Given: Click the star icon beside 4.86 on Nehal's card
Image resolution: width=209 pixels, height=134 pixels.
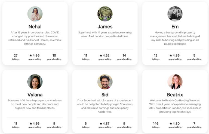Looking at the screenshot, I should pyautogui.click(x=31, y=55).
